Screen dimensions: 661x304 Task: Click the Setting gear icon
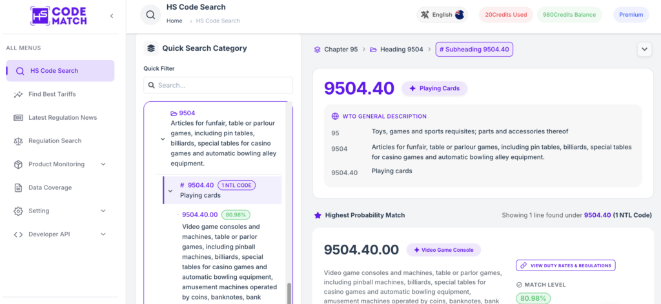point(18,211)
